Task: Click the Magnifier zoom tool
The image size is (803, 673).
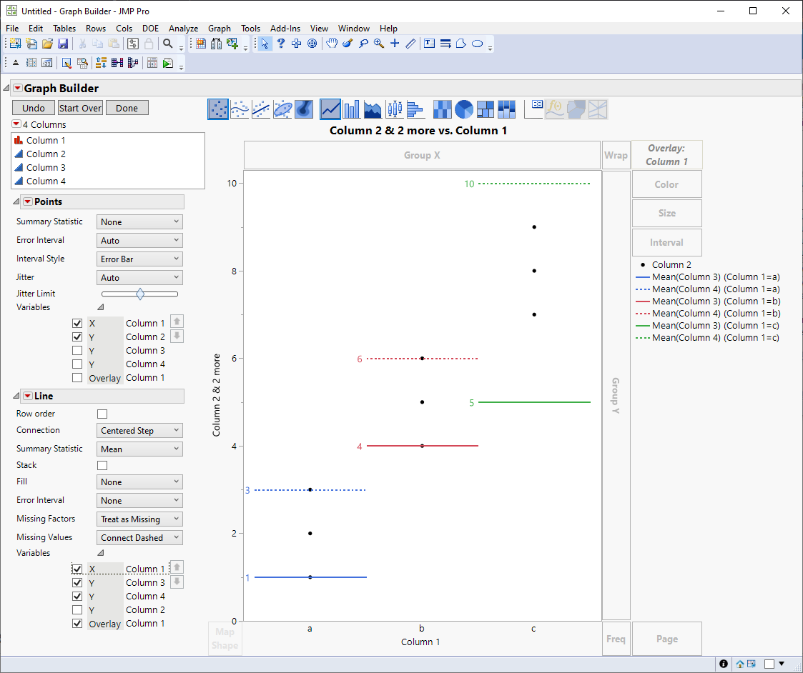Action: coord(379,44)
